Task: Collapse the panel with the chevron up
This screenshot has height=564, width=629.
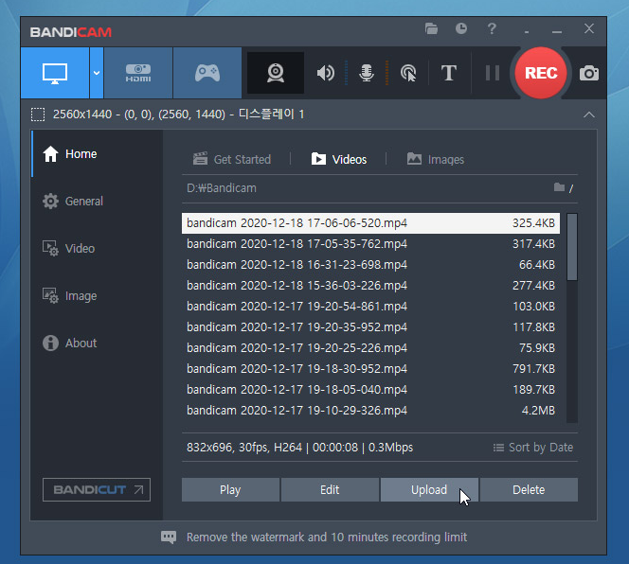Action: pyautogui.click(x=588, y=115)
